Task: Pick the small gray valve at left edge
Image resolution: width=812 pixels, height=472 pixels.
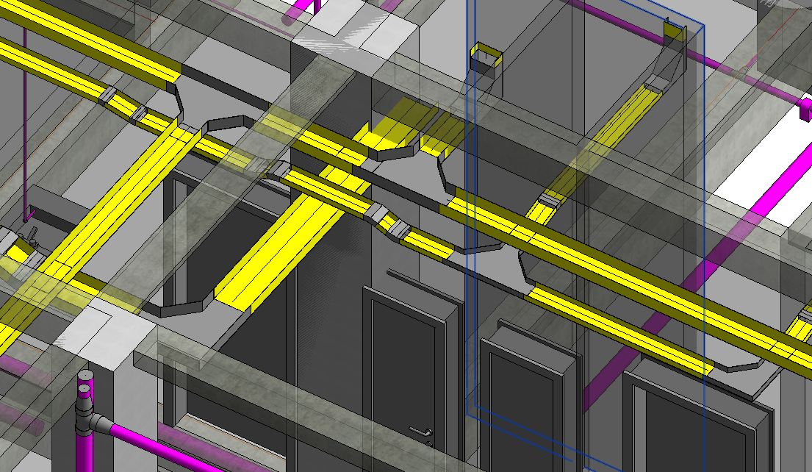Action: click(x=31, y=236)
